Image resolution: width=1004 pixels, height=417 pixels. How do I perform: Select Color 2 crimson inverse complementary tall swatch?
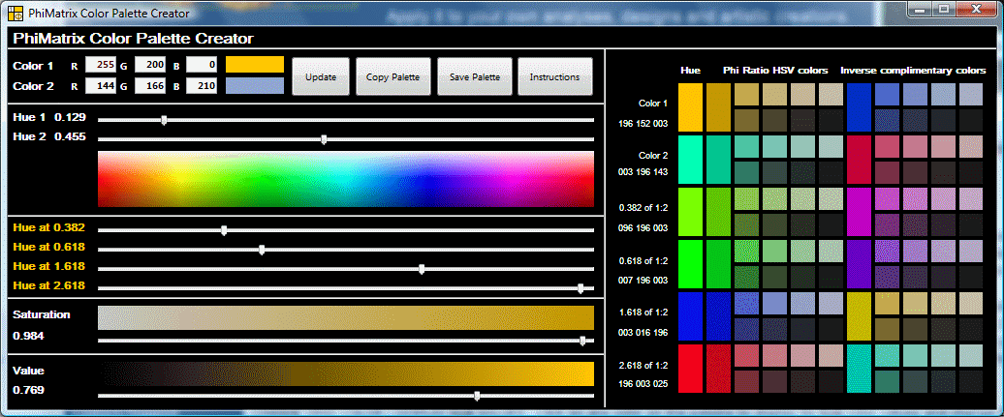pyautogui.click(x=859, y=160)
